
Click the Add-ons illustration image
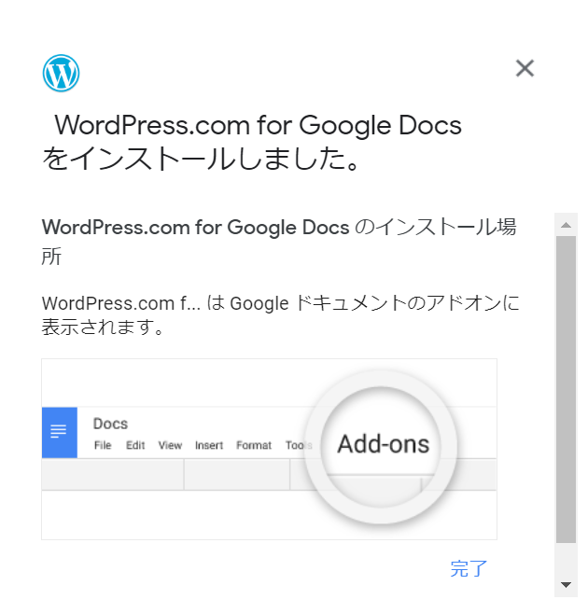coord(270,449)
